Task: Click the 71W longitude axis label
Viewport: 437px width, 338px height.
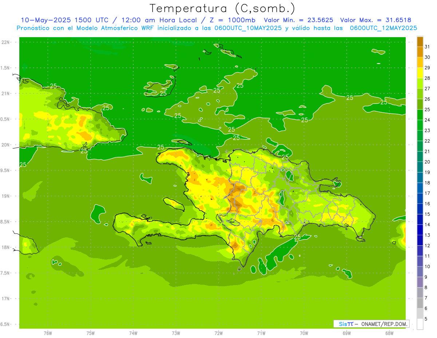Action: pos(261,333)
